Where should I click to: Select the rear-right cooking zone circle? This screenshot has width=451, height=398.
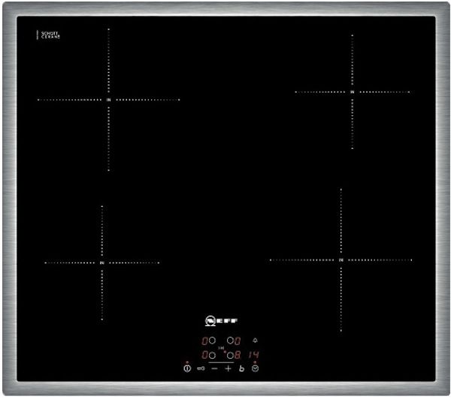pyautogui.click(x=230, y=341)
